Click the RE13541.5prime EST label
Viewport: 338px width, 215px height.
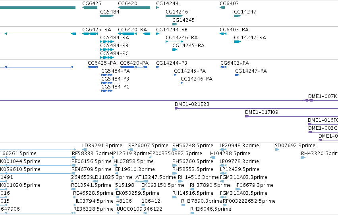(91, 186)
